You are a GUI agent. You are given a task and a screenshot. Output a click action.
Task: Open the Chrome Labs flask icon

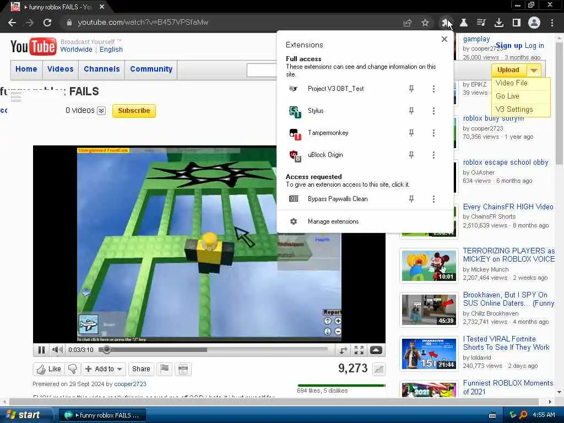464,23
